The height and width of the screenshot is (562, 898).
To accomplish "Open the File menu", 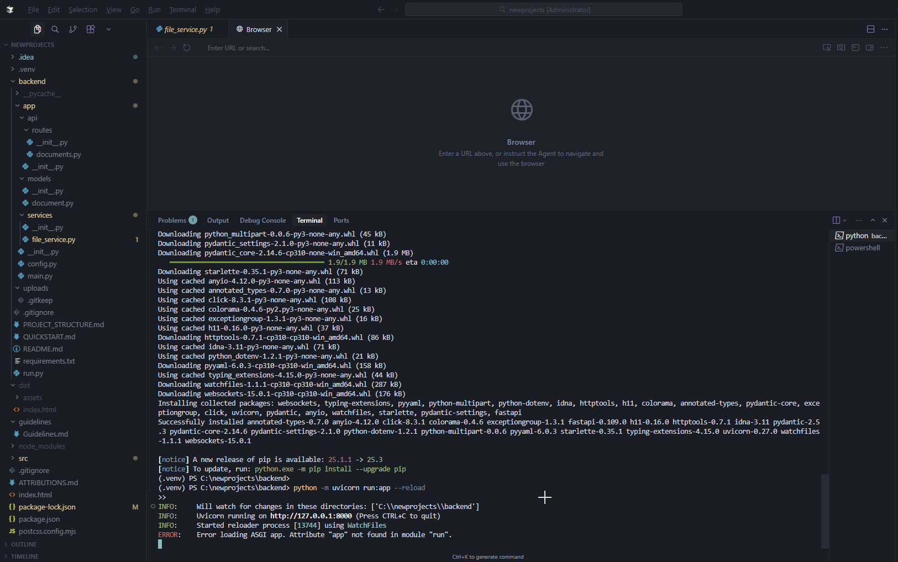I will click(33, 10).
